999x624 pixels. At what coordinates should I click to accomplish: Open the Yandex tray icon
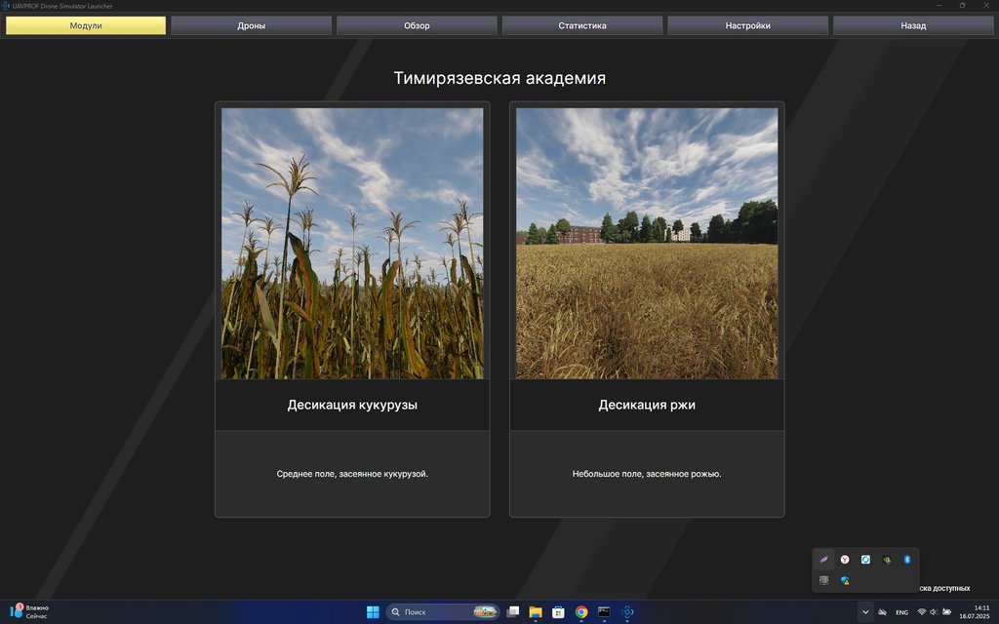845,560
